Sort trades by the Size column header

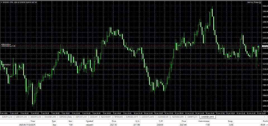pos(70,121)
